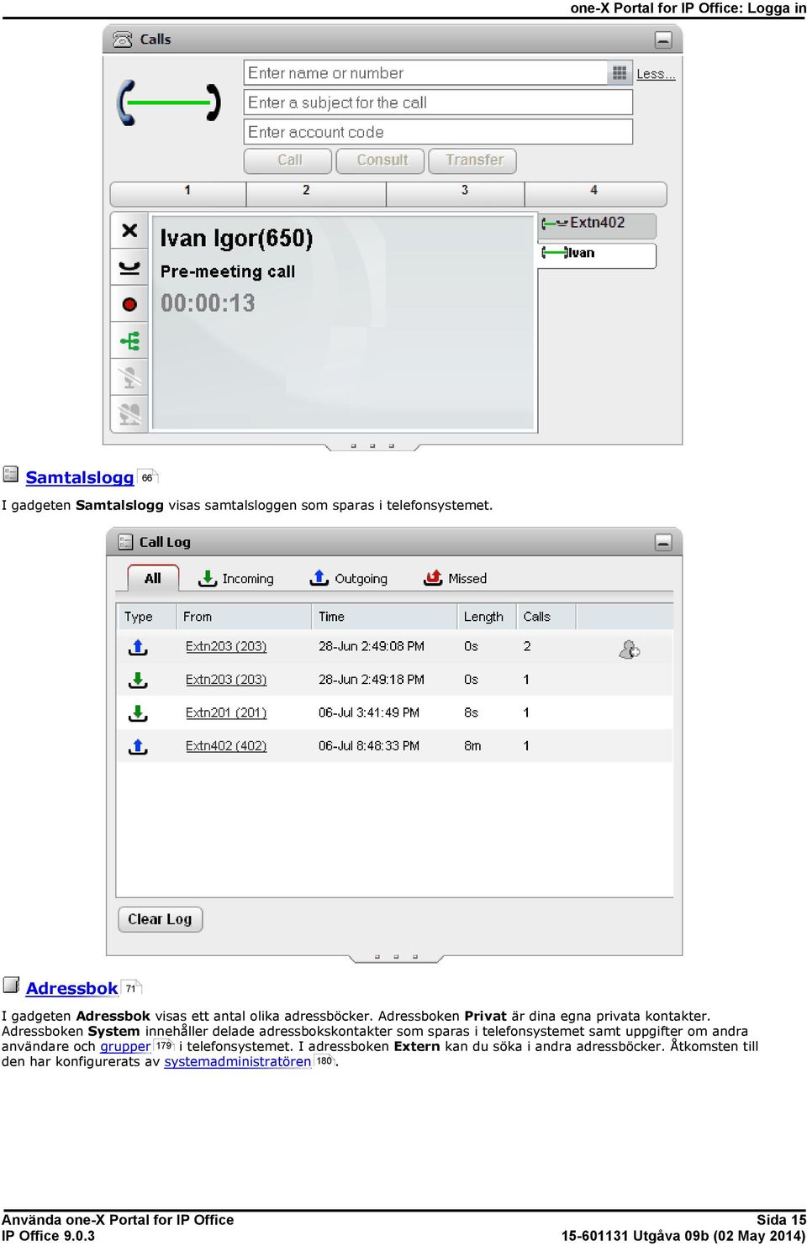Select the Extn402 conference party entry
Image resolution: width=807 pixels, height=1246 pixels.
pyautogui.click(x=597, y=223)
